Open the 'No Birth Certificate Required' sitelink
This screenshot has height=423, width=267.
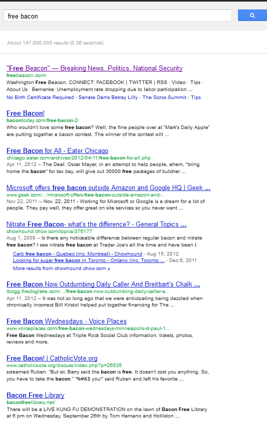tap(40, 97)
